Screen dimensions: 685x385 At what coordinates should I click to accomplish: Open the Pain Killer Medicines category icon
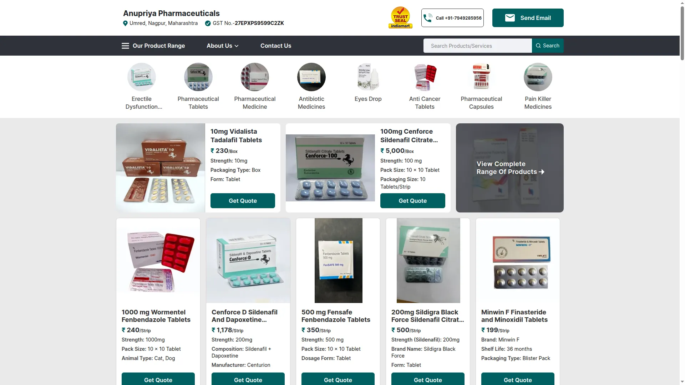click(538, 77)
